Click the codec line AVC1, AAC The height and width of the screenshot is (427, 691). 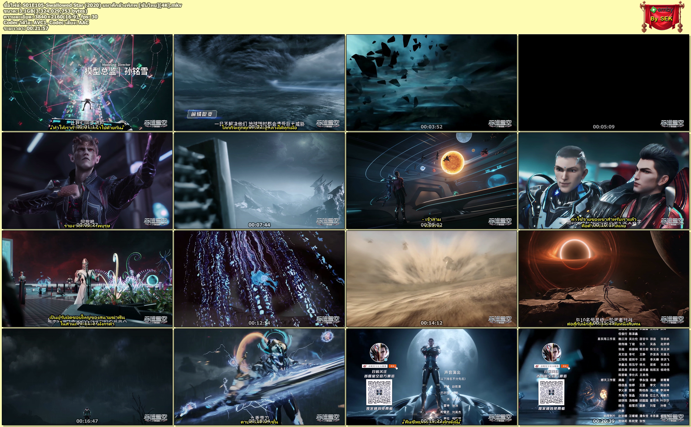pyautogui.click(x=46, y=22)
